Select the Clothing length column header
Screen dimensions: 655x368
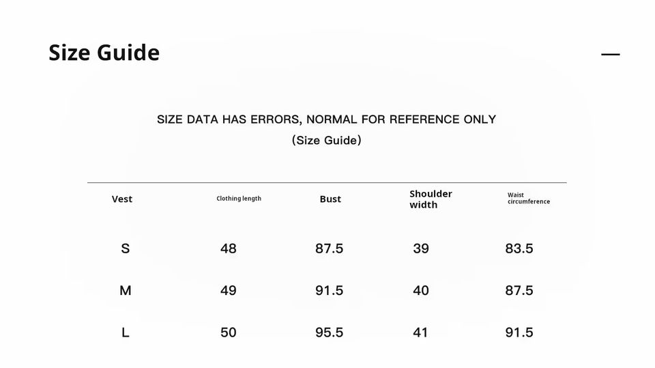239,199
